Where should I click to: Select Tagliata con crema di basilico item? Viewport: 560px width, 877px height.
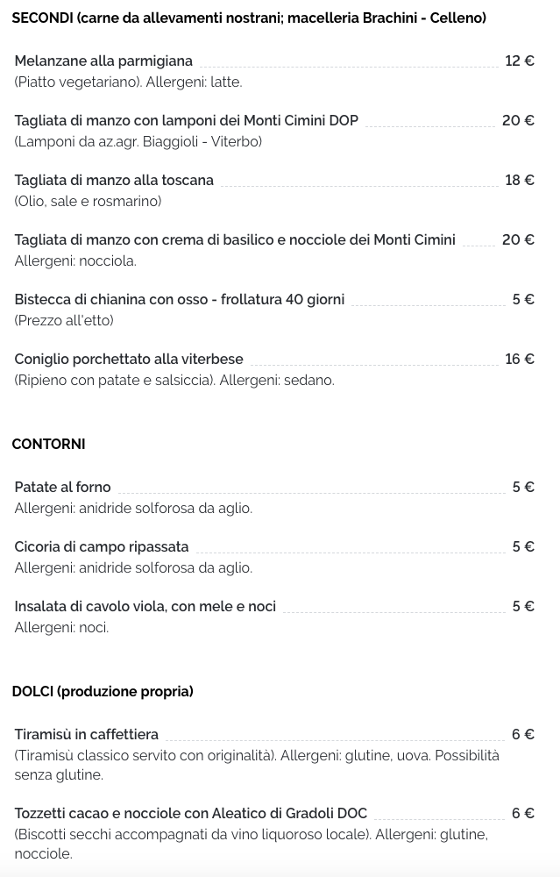tap(235, 240)
